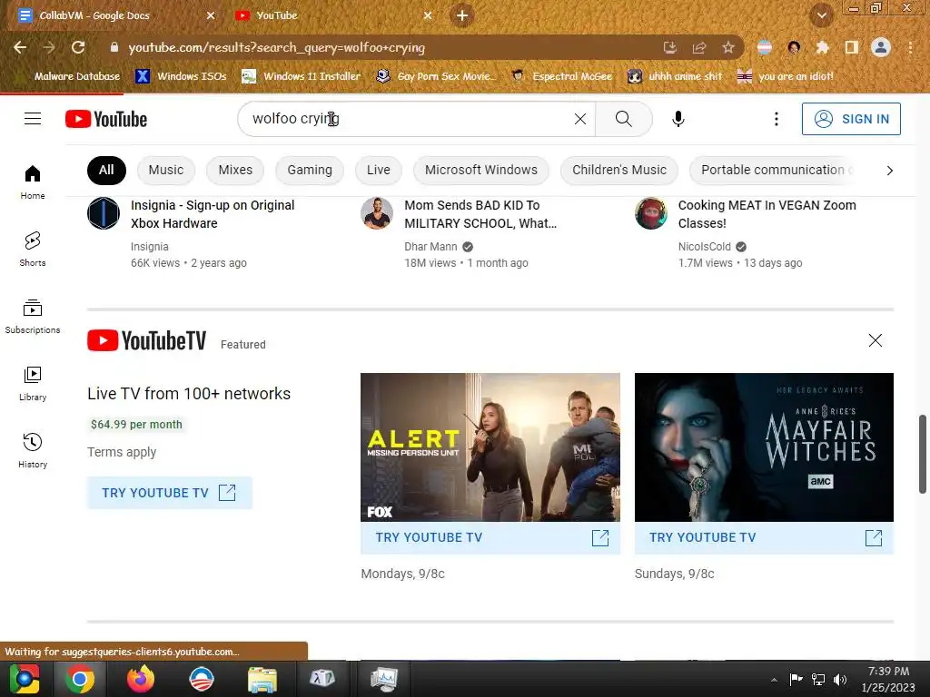This screenshot has width=930, height=697.
Task: Select the Children's Music filter chip
Action: (x=619, y=171)
